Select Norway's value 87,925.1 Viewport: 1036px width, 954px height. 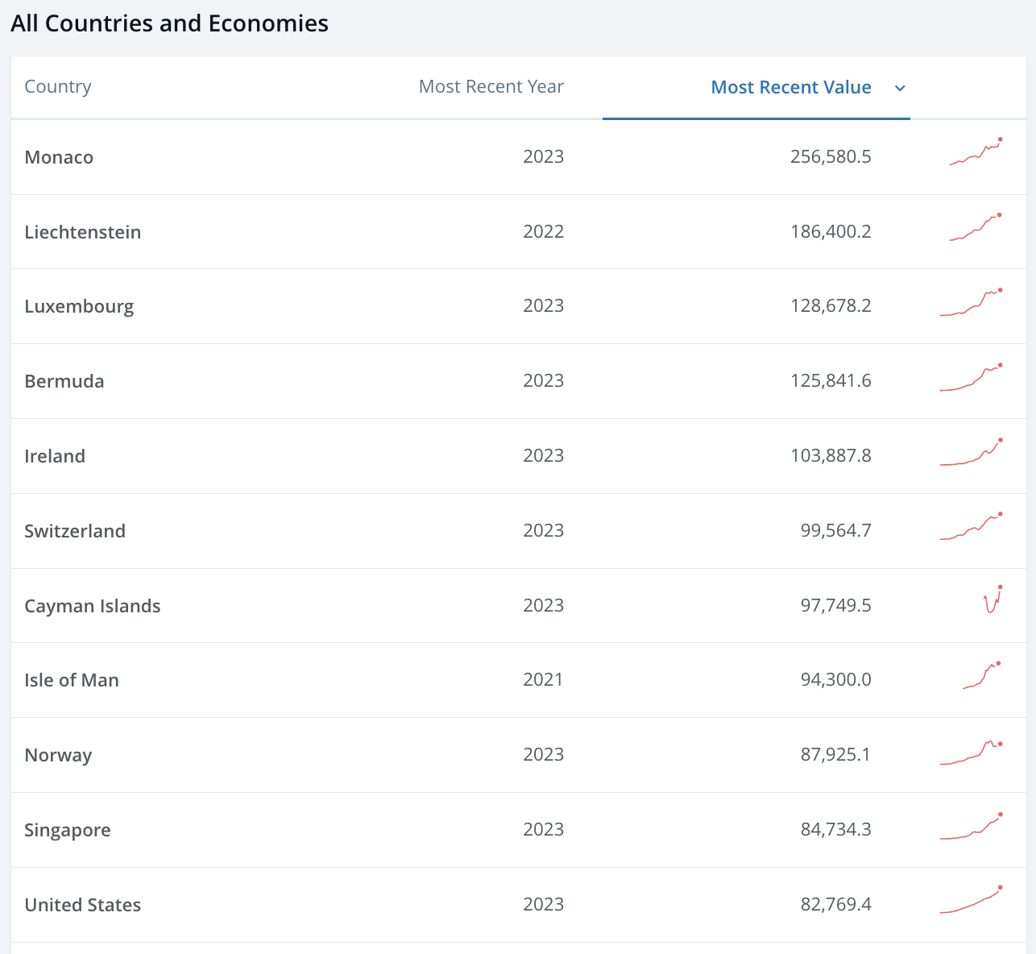(x=836, y=754)
